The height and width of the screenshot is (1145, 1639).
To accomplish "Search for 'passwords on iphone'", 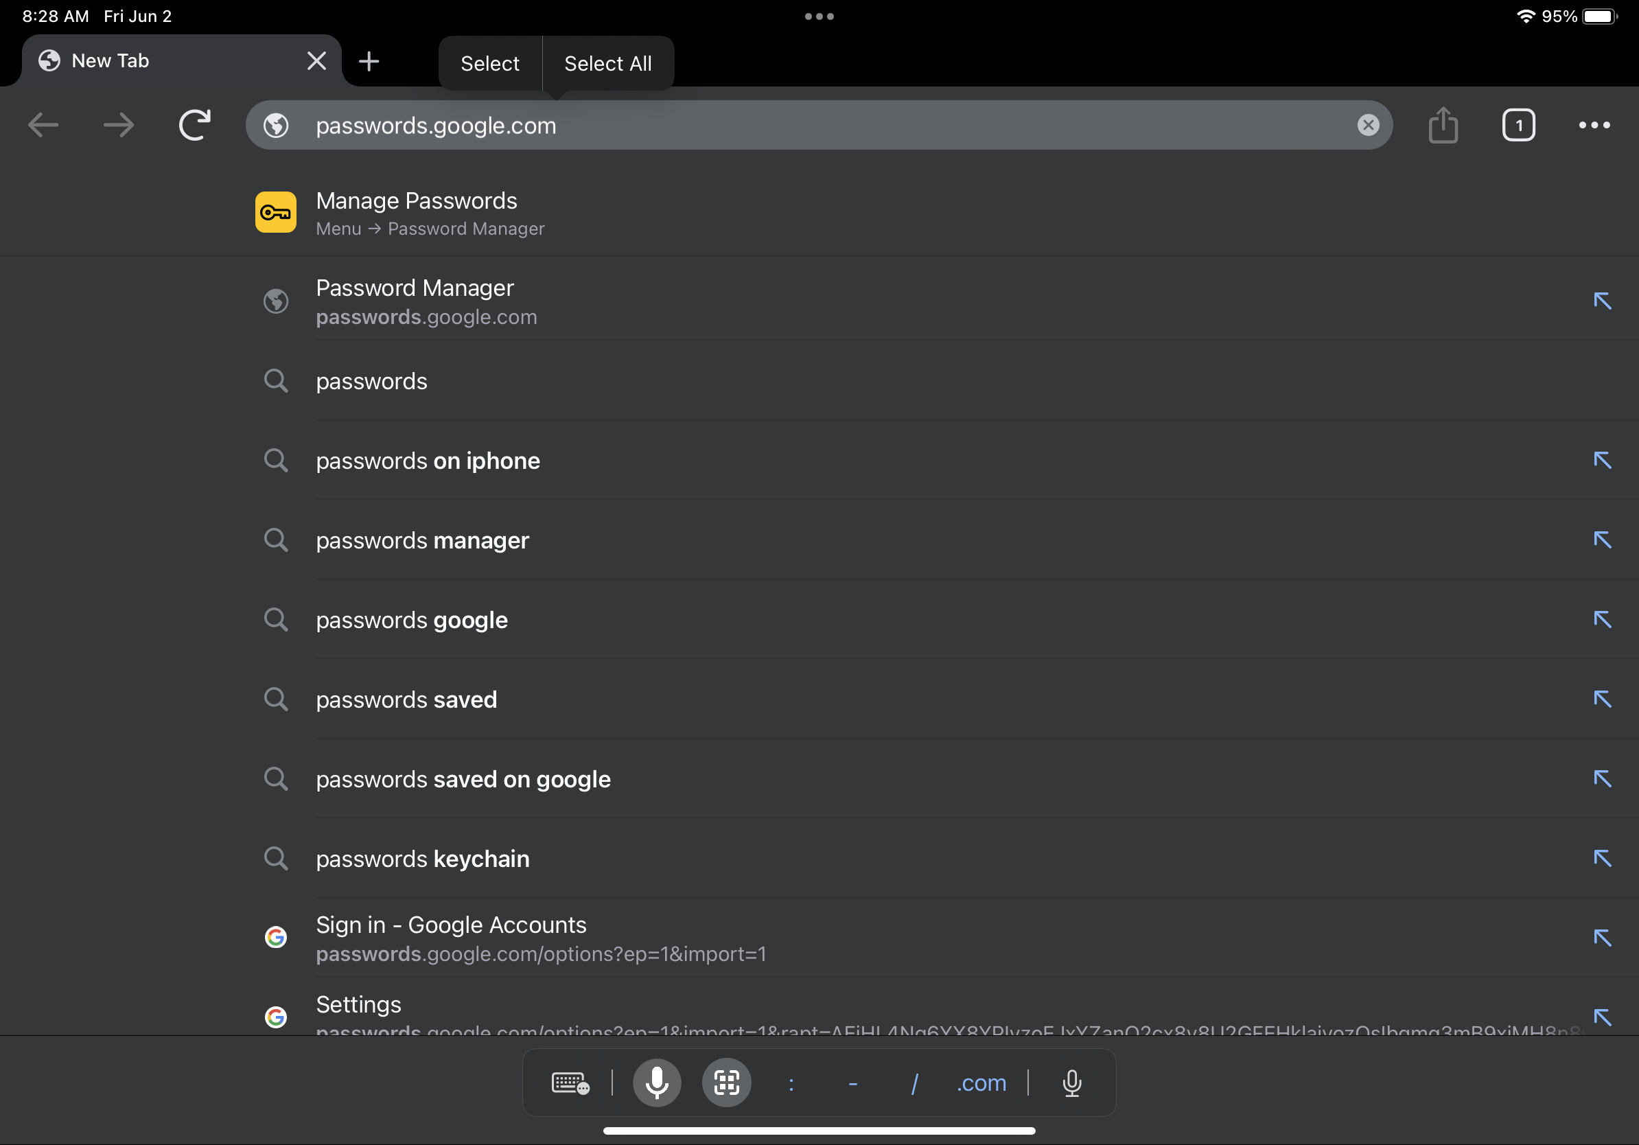I will tap(819, 461).
